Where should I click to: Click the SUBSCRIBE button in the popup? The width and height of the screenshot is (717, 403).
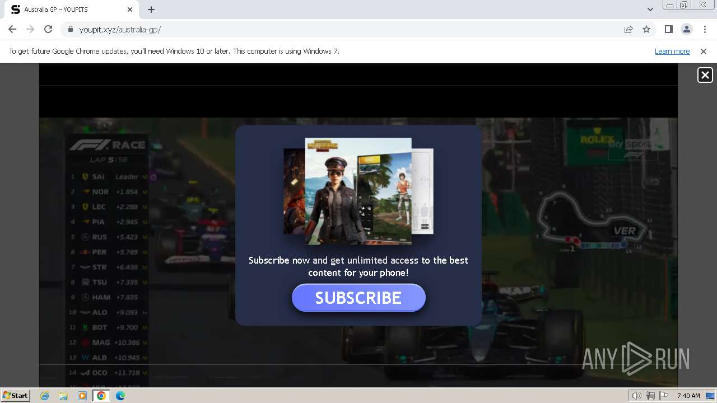pos(358,298)
